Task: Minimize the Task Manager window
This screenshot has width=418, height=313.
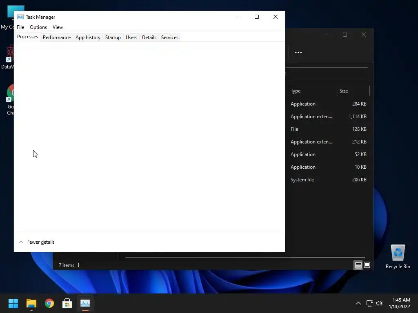Action: 238,17
